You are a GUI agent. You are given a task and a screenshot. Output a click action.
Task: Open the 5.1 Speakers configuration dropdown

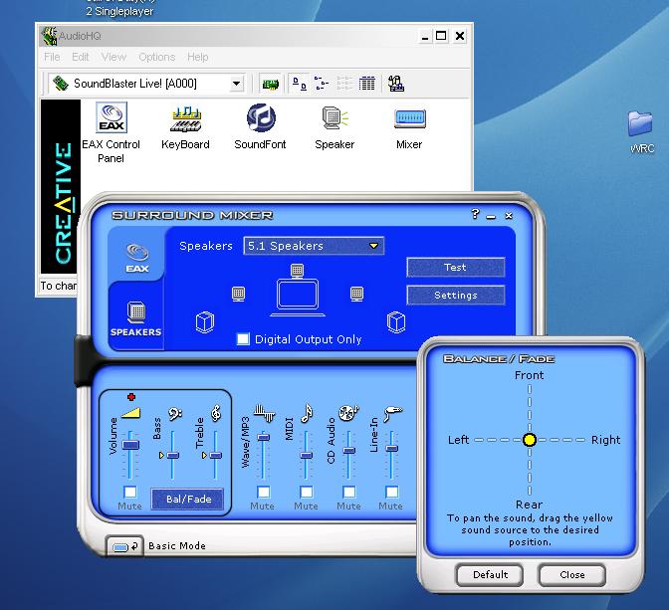[x=314, y=246]
